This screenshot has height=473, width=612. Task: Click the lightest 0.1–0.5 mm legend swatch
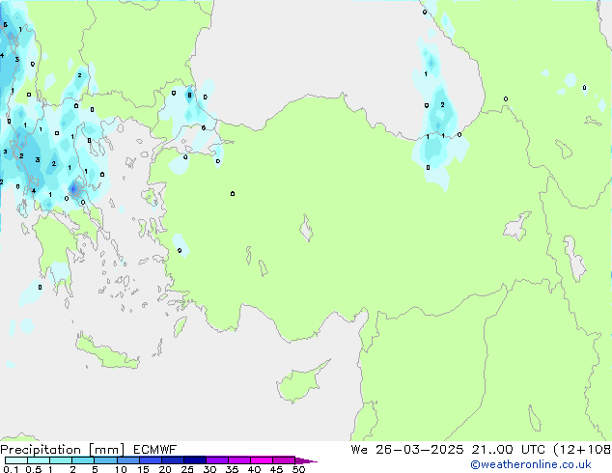(x=16, y=460)
